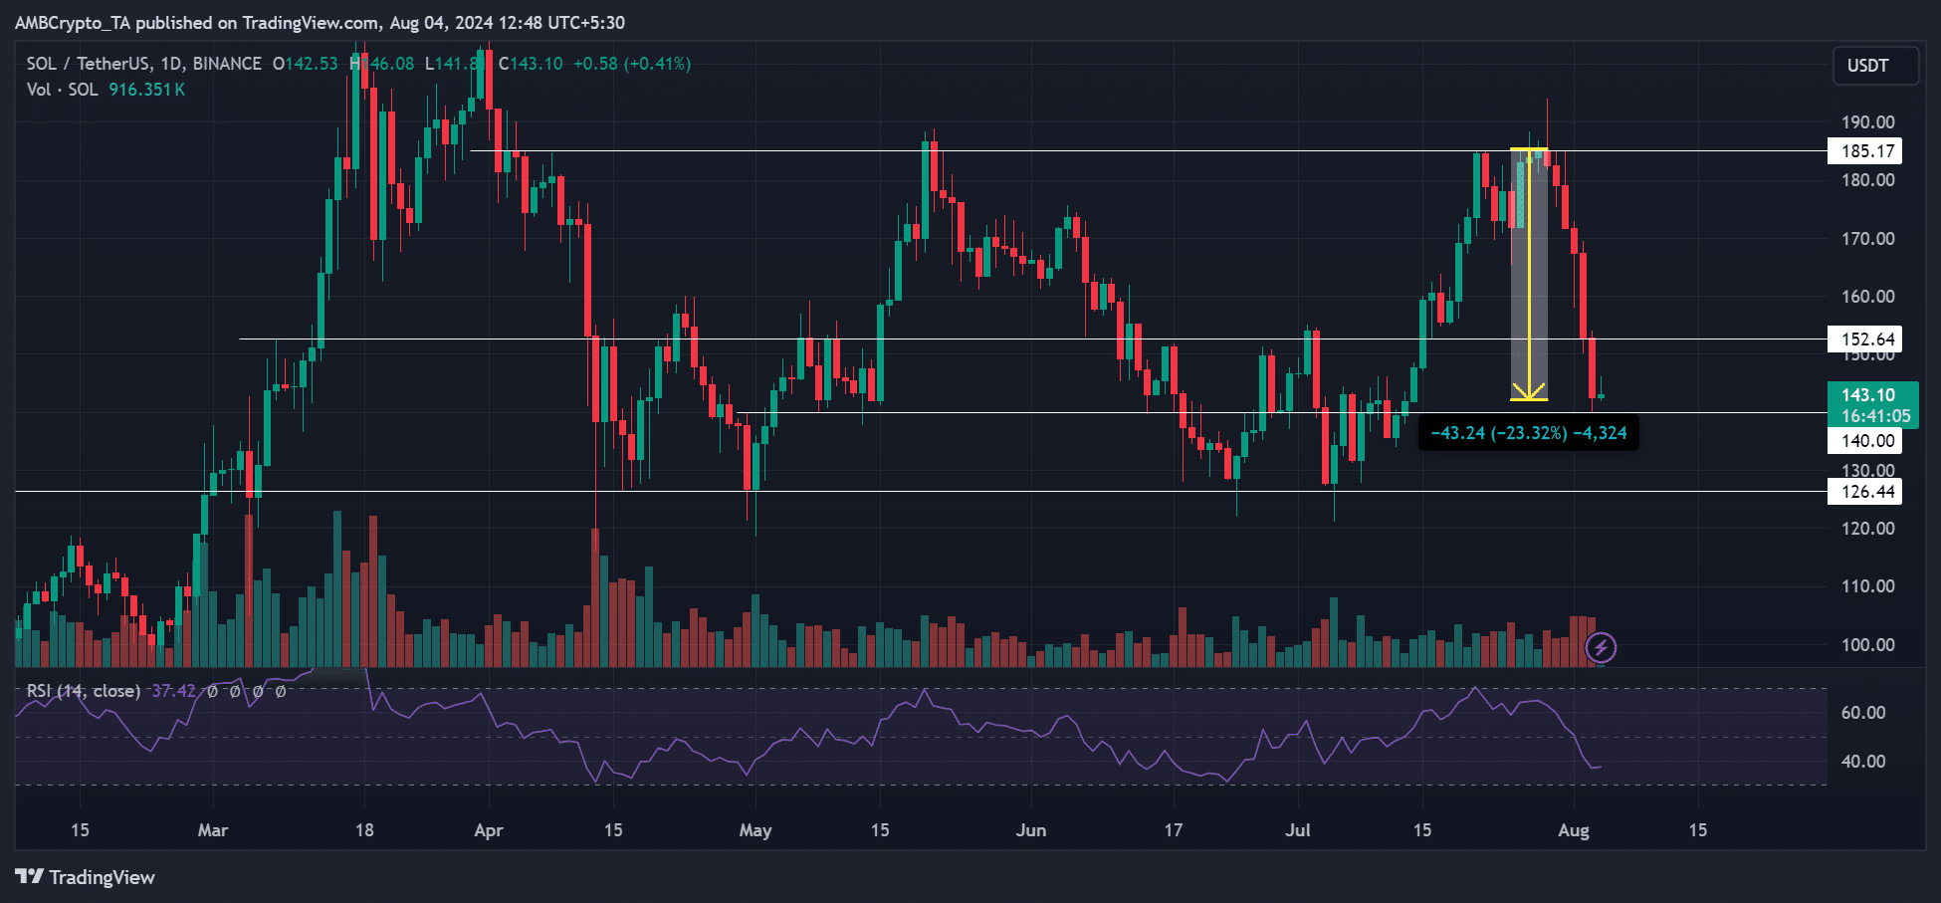This screenshot has height=903, width=1941.
Task: Click the -43.24 (-23.32%) measurement label
Action: (x=1528, y=433)
